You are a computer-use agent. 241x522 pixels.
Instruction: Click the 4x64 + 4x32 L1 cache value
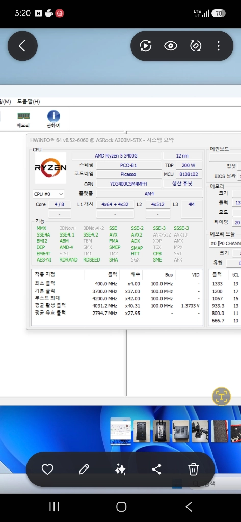[115, 204]
